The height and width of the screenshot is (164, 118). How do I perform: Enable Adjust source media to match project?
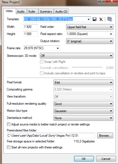8,124
